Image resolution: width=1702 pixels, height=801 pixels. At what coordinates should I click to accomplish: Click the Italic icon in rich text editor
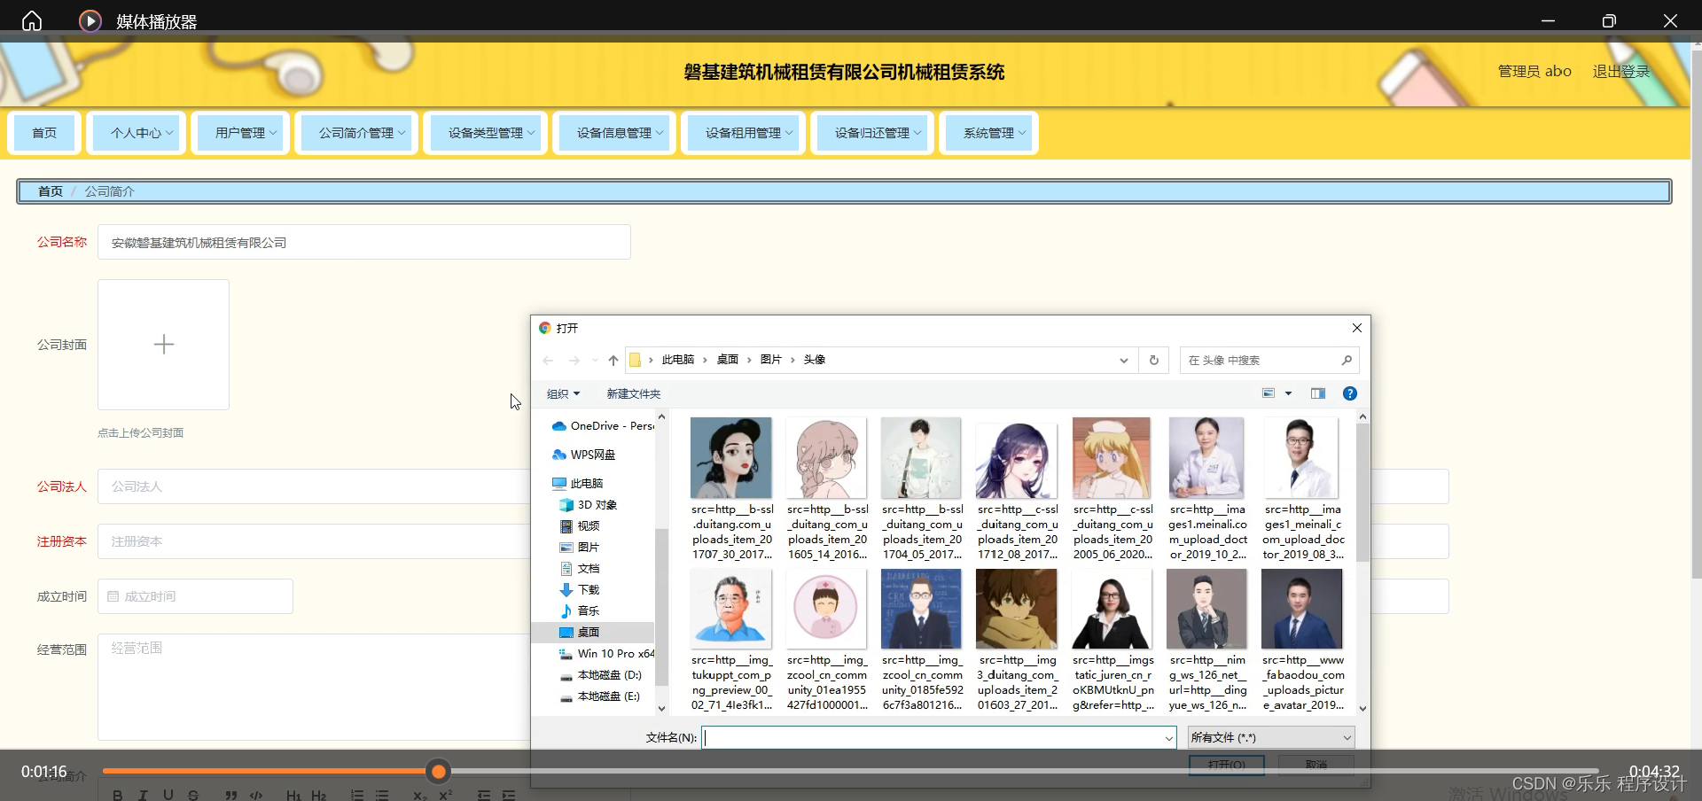pyautogui.click(x=144, y=795)
